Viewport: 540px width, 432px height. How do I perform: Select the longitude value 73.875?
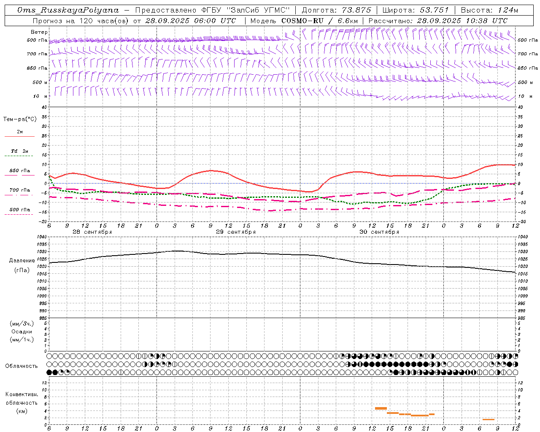(356, 10)
